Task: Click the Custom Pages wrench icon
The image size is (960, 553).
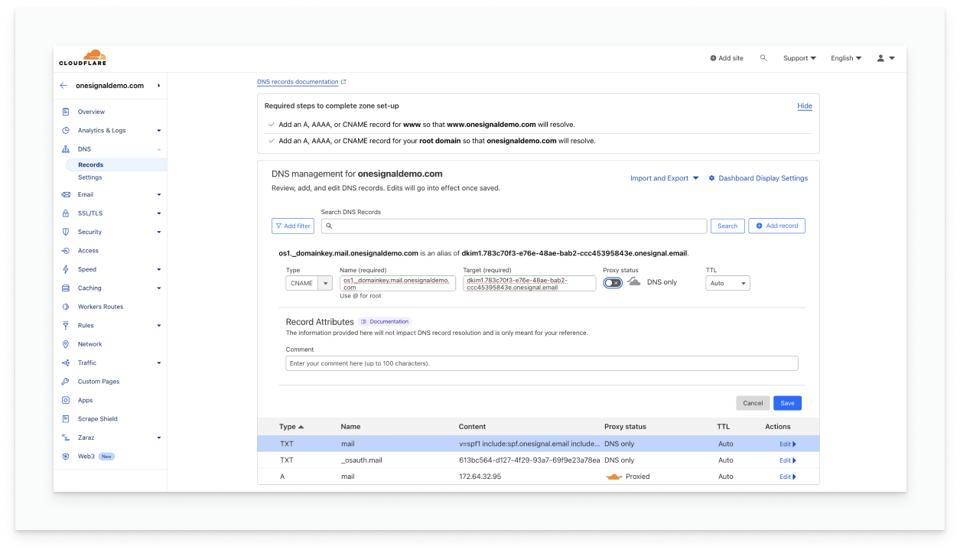Action: [66, 382]
